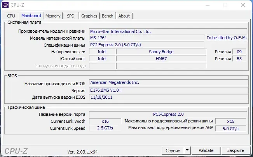Go to the SPD tab

[71, 16]
